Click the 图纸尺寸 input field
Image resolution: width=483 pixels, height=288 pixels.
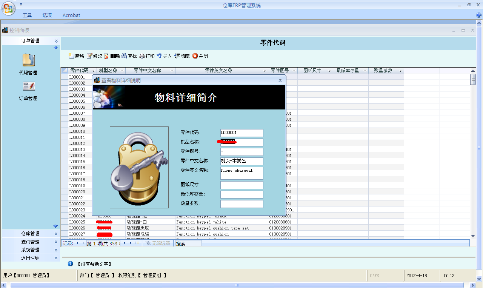click(241, 185)
